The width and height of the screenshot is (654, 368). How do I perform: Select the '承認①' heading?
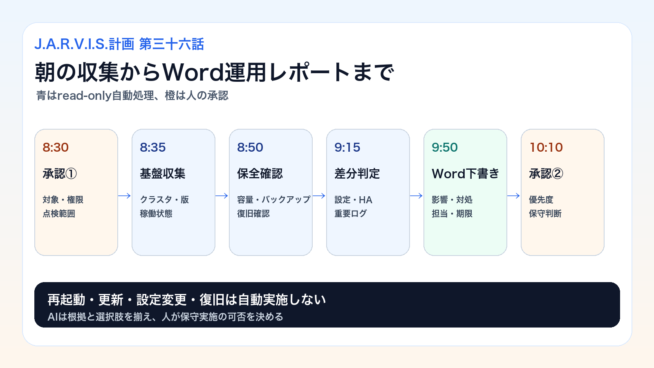tap(60, 174)
